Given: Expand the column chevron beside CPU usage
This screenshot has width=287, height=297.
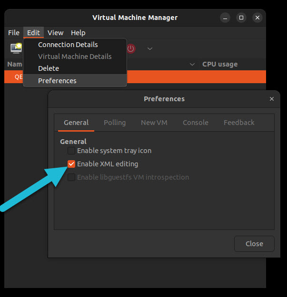Looking at the screenshot, I should tap(192, 65).
